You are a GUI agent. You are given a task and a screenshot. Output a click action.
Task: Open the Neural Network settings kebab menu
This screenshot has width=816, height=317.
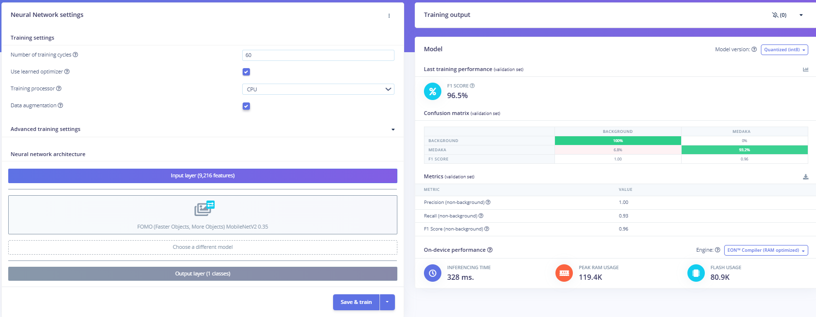[x=389, y=16]
